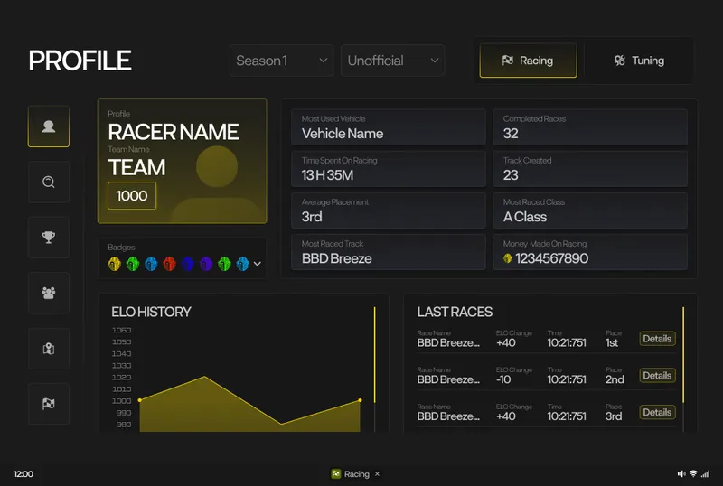Click the 980 axis label on ELO chart
The height and width of the screenshot is (486, 723).
pos(124,425)
